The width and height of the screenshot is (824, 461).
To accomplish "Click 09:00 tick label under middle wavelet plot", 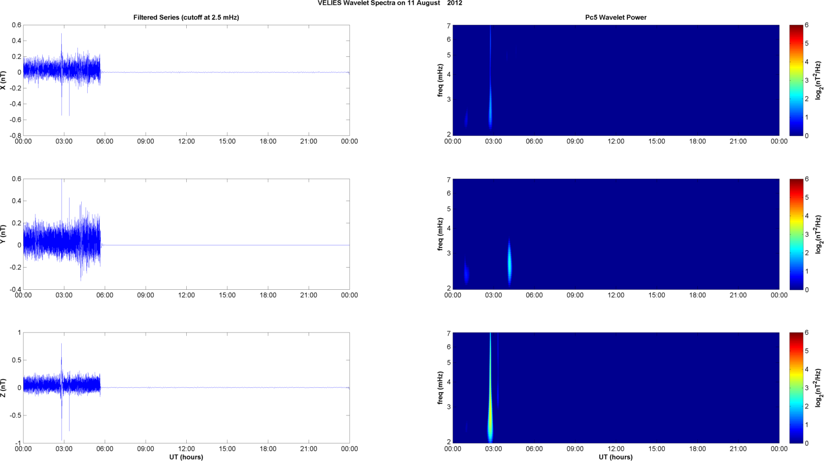I will click(x=575, y=295).
